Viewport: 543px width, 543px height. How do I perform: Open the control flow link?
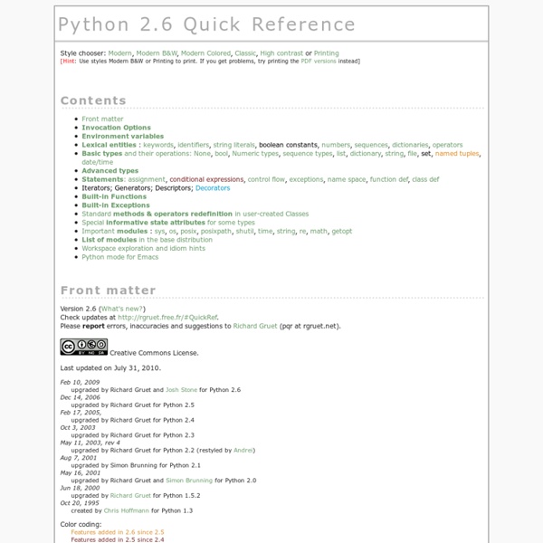(266, 179)
